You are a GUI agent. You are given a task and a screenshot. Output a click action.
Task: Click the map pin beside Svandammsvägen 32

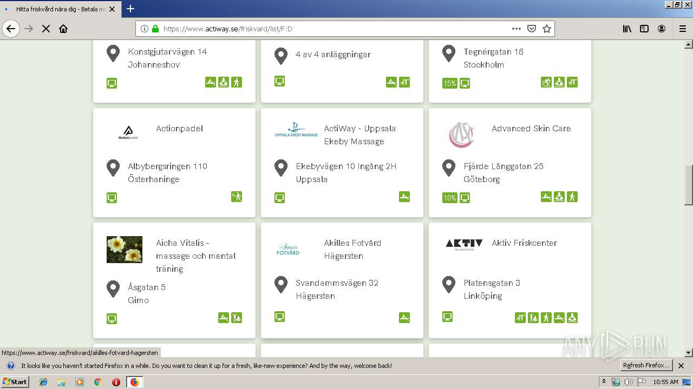(281, 285)
